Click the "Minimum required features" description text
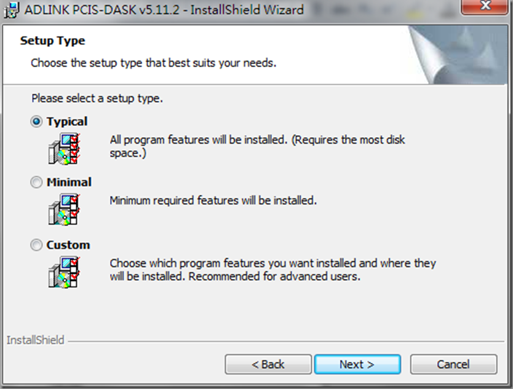The height and width of the screenshot is (389, 513). click(x=213, y=200)
